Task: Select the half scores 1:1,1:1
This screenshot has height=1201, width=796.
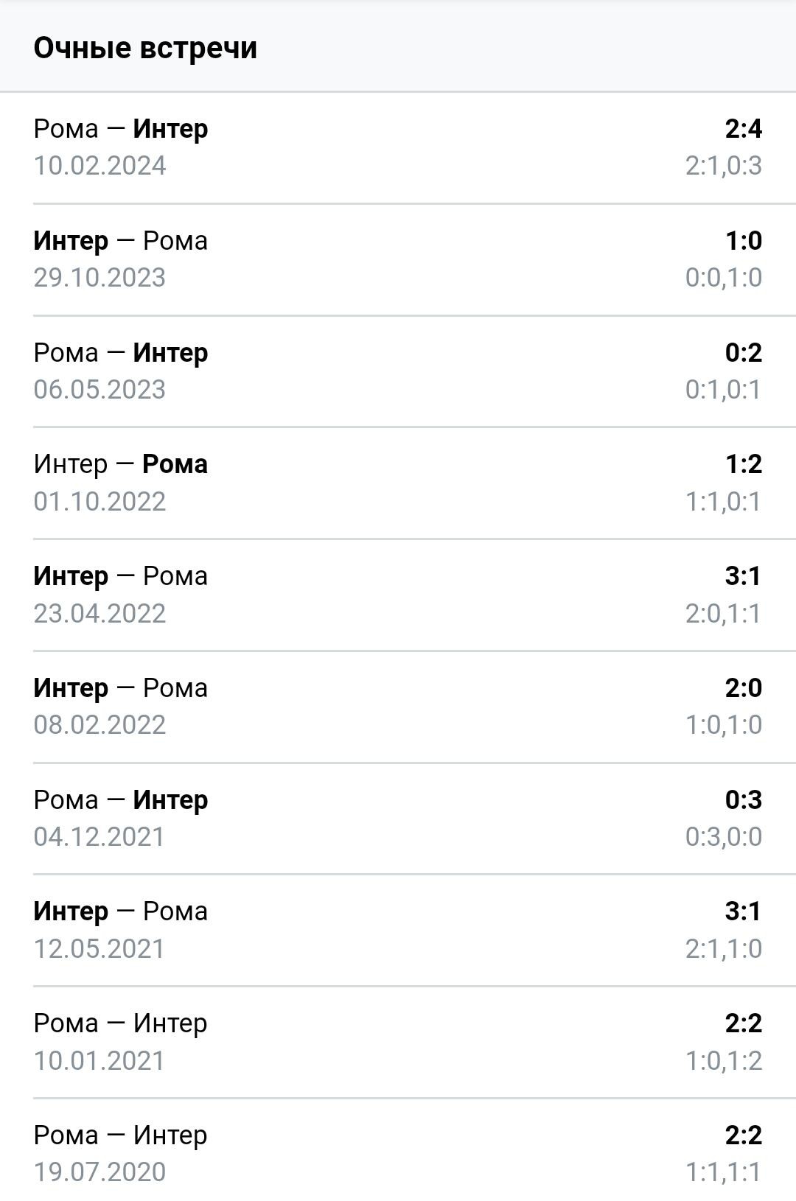Action: 723,1172
